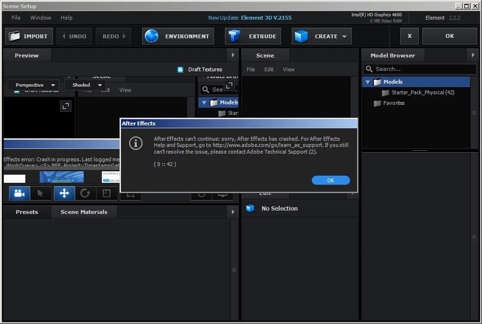Viewport: 482px width, 324px height.
Task: Activate the rotate tool icon
Action: pos(85,193)
